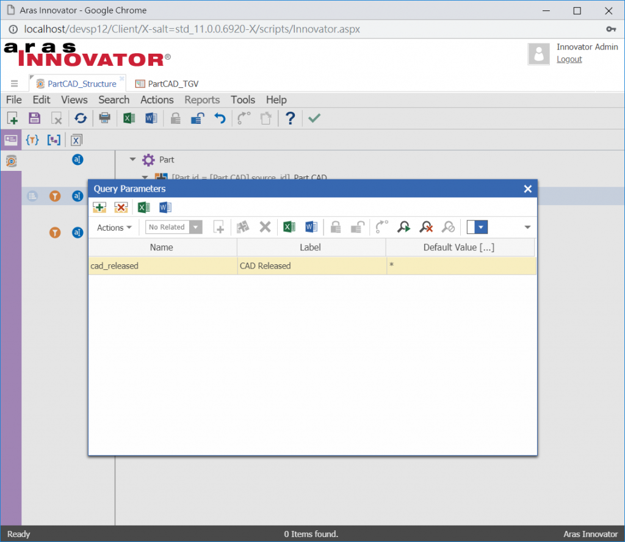This screenshot has width=625, height=542.
Task: Click the blue Unlock icon in main toolbar
Action: (197, 118)
